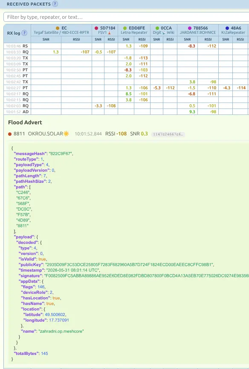
Task: Click path entry DC0C in JSON
Action: [x=24, y=209]
